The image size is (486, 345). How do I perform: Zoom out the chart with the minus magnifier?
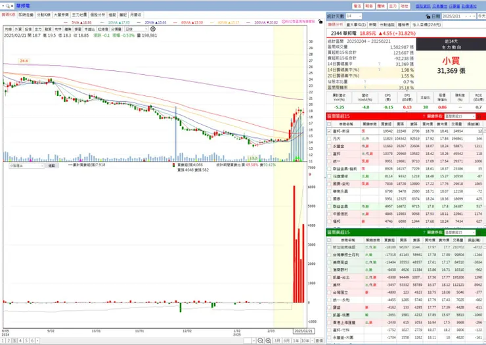coord(260,340)
